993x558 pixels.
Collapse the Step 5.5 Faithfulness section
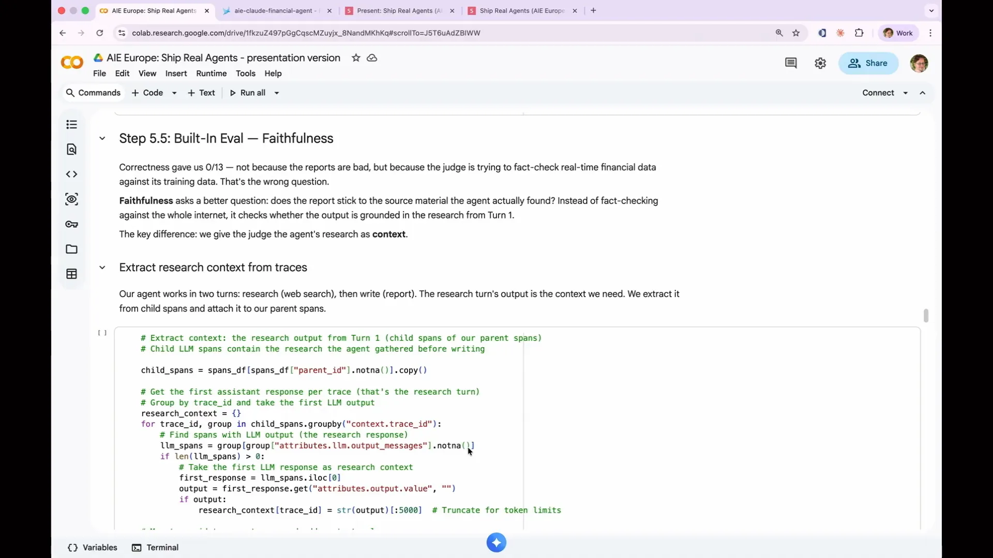point(102,138)
